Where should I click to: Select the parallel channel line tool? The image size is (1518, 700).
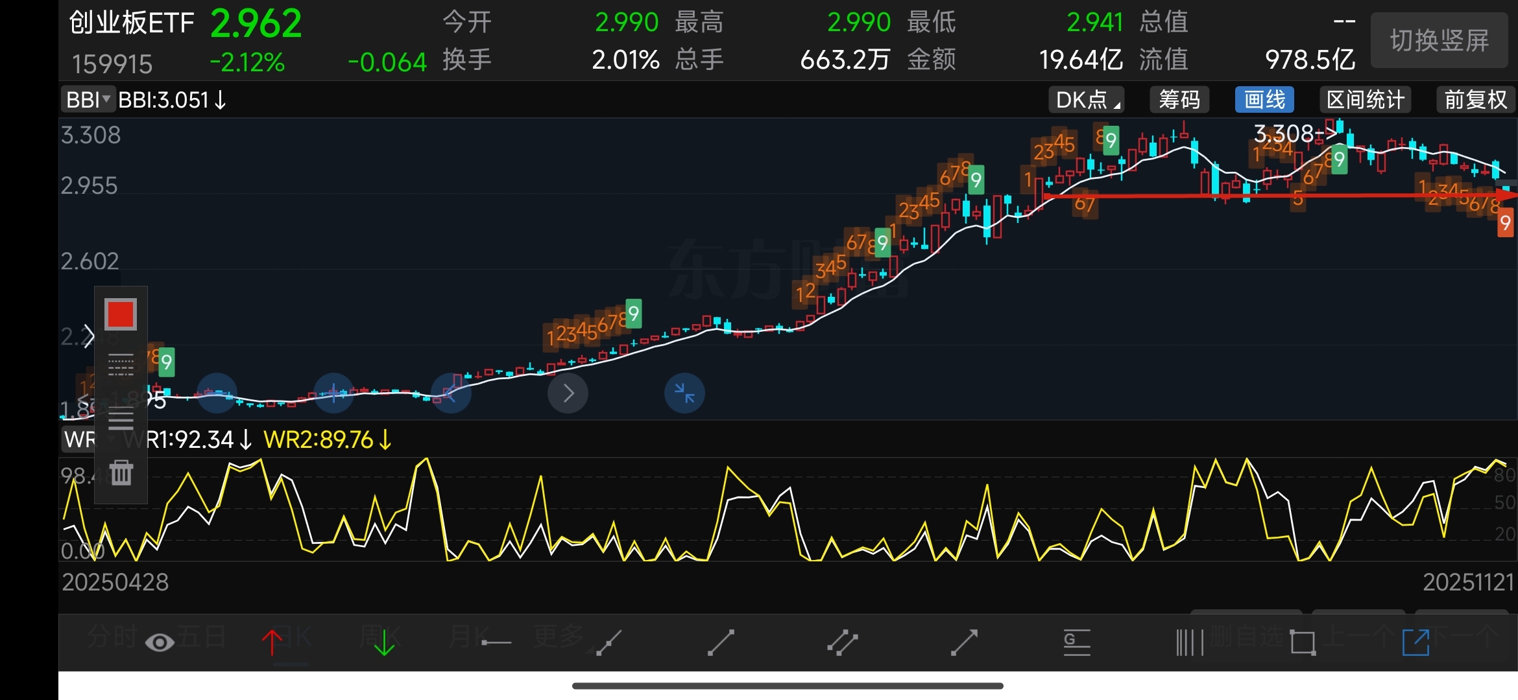coord(843,642)
